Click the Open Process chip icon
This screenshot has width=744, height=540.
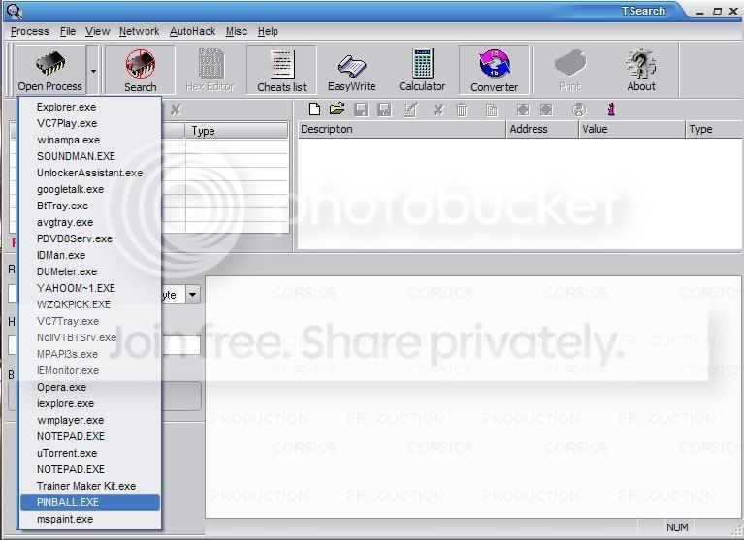(x=49, y=63)
